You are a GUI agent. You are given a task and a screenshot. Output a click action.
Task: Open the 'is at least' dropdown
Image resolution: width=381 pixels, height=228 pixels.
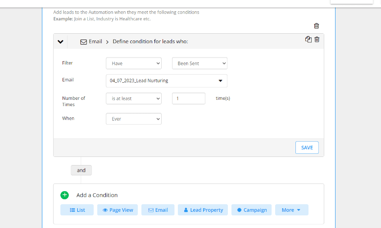pos(134,98)
